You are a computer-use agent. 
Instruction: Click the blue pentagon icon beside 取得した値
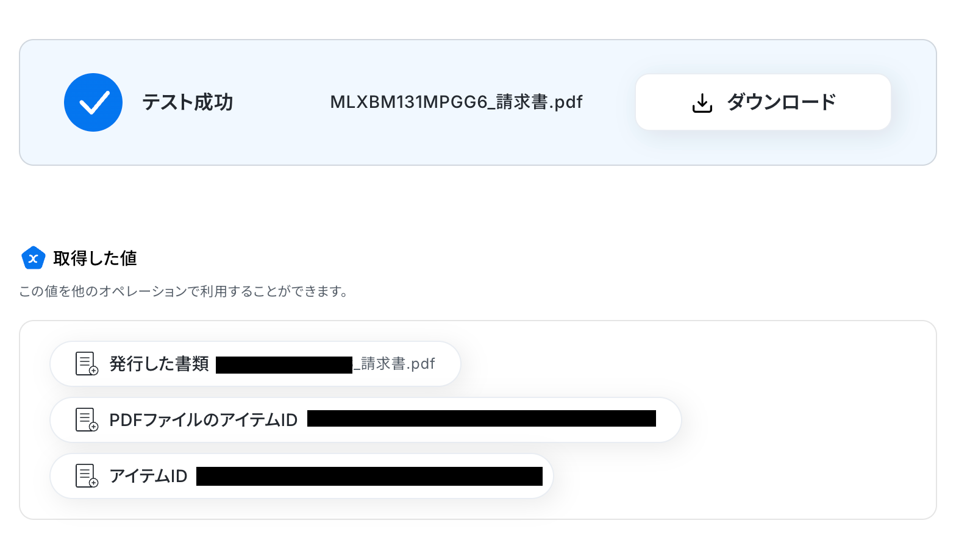pos(34,258)
